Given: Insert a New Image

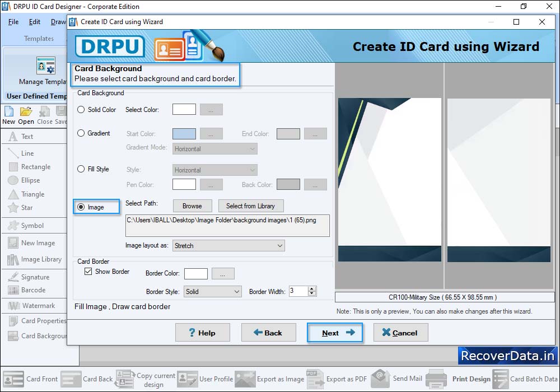Looking at the screenshot, I should 32,243.
